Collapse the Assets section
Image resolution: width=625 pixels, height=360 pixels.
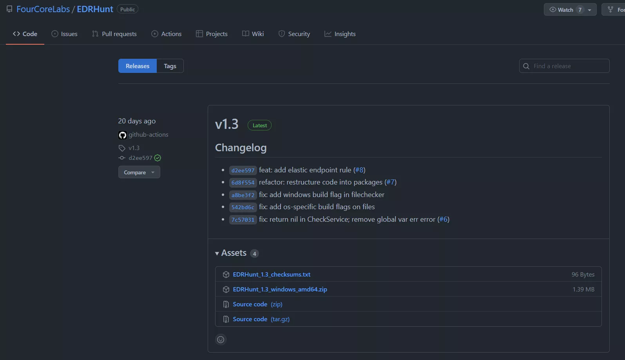pos(217,253)
